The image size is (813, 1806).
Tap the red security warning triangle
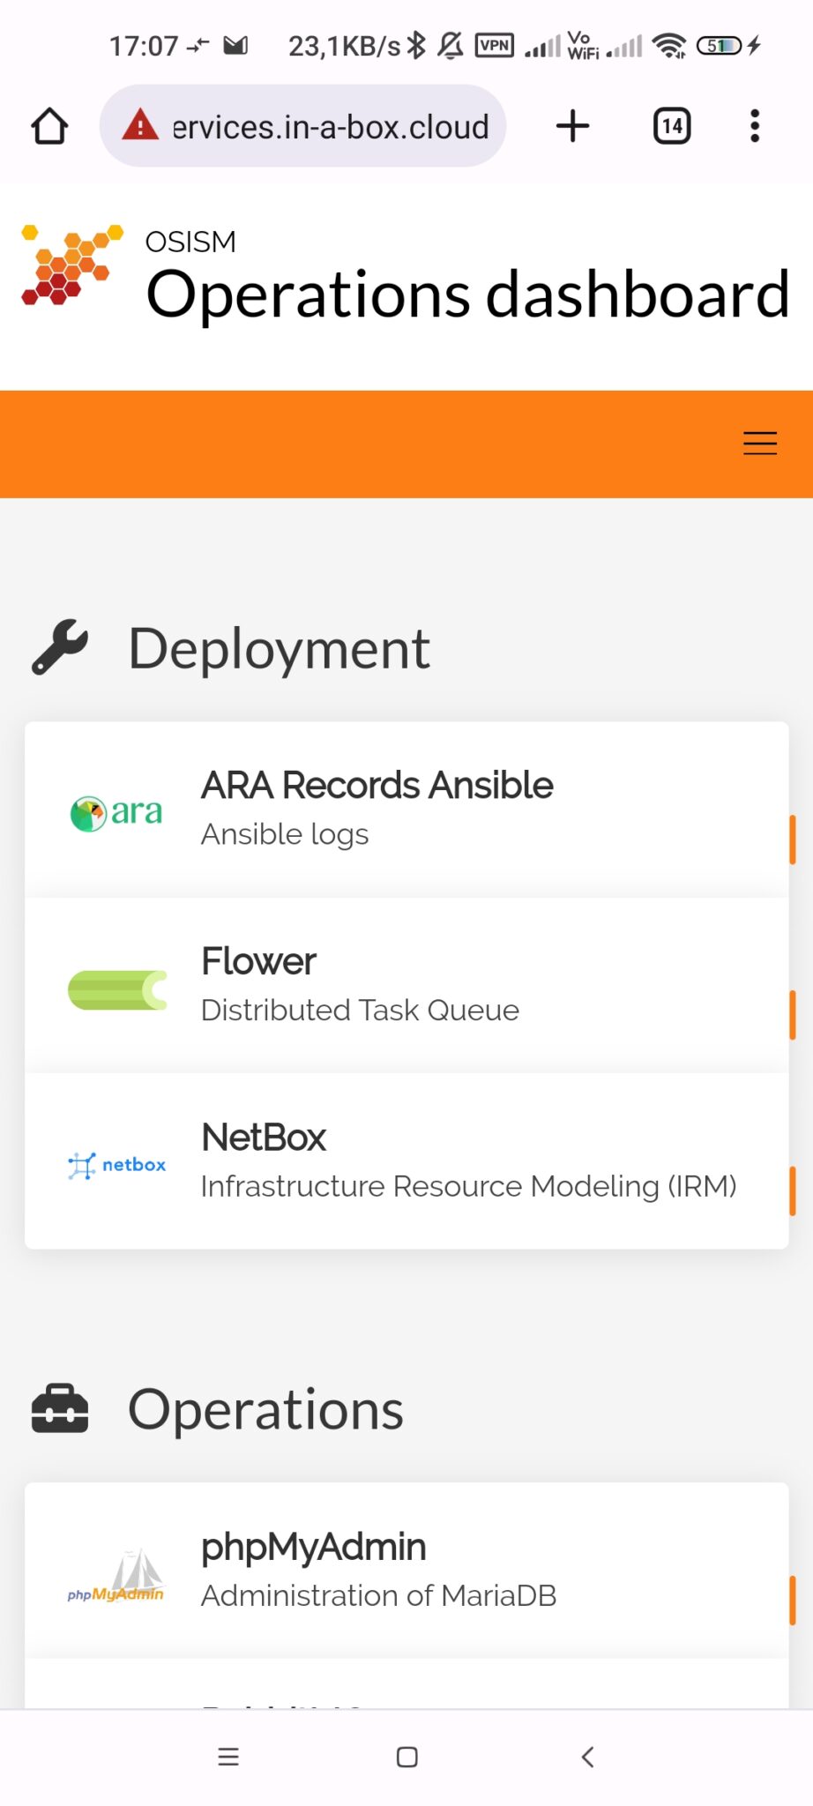[140, 125]
